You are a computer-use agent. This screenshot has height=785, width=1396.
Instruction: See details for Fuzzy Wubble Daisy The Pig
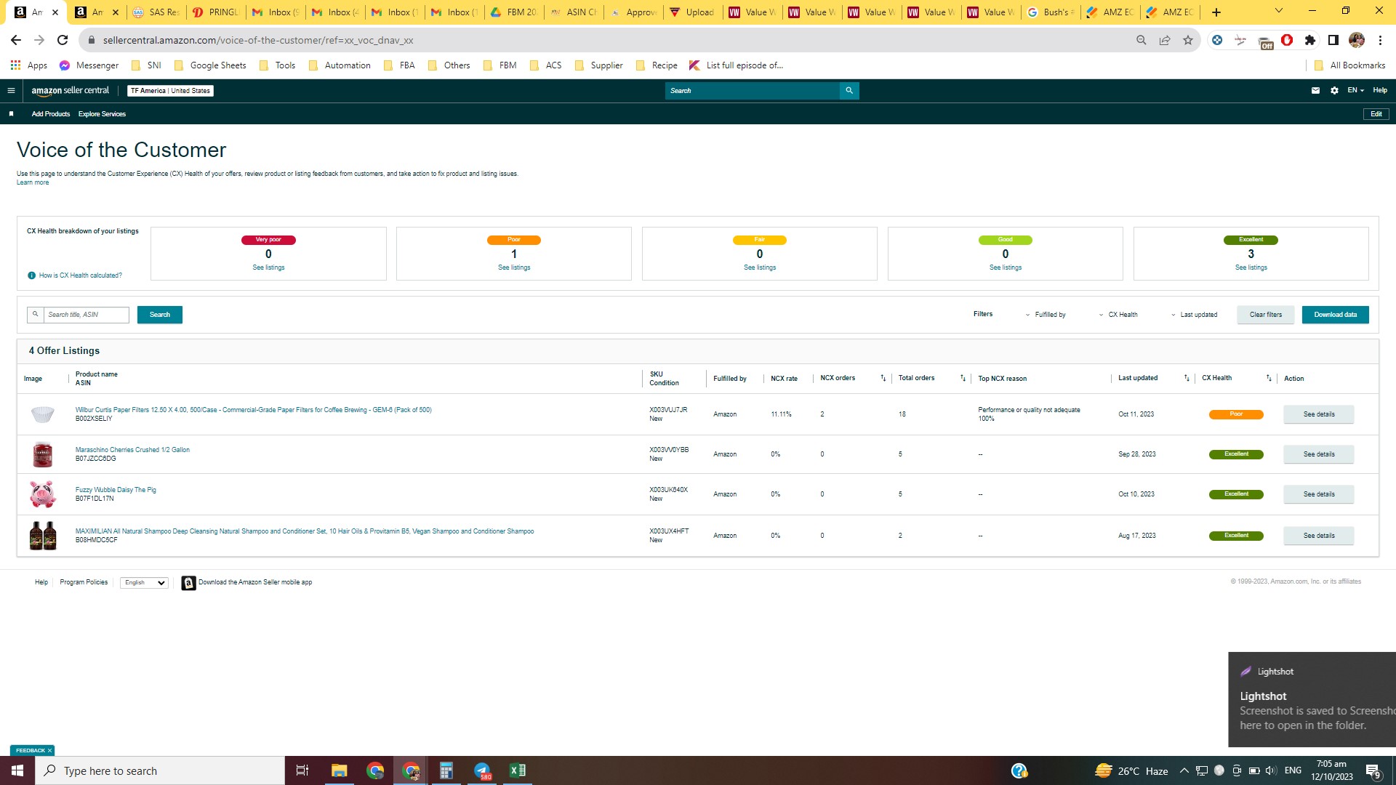(x=1319, y=494)
